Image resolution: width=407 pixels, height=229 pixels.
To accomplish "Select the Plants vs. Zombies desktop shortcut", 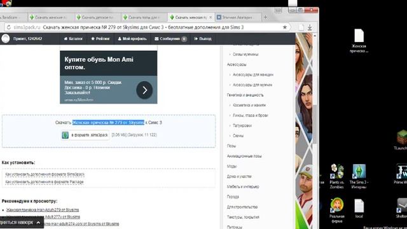I will point(336,177).
